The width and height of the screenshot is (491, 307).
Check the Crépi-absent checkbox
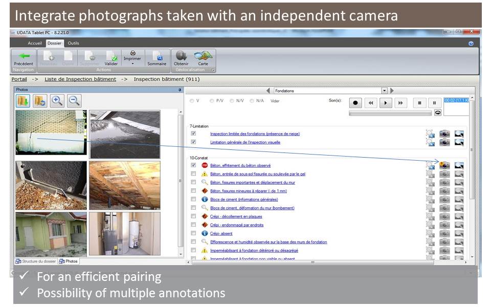(x=193, y=233)
